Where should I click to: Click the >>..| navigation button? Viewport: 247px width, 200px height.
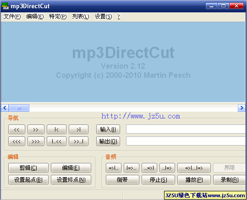79,141
